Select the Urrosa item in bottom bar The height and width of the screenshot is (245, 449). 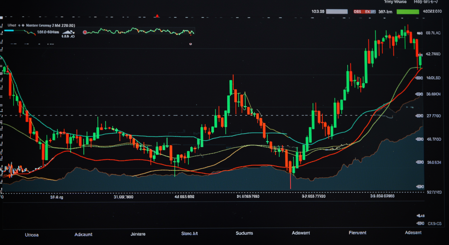pos(32,235)
